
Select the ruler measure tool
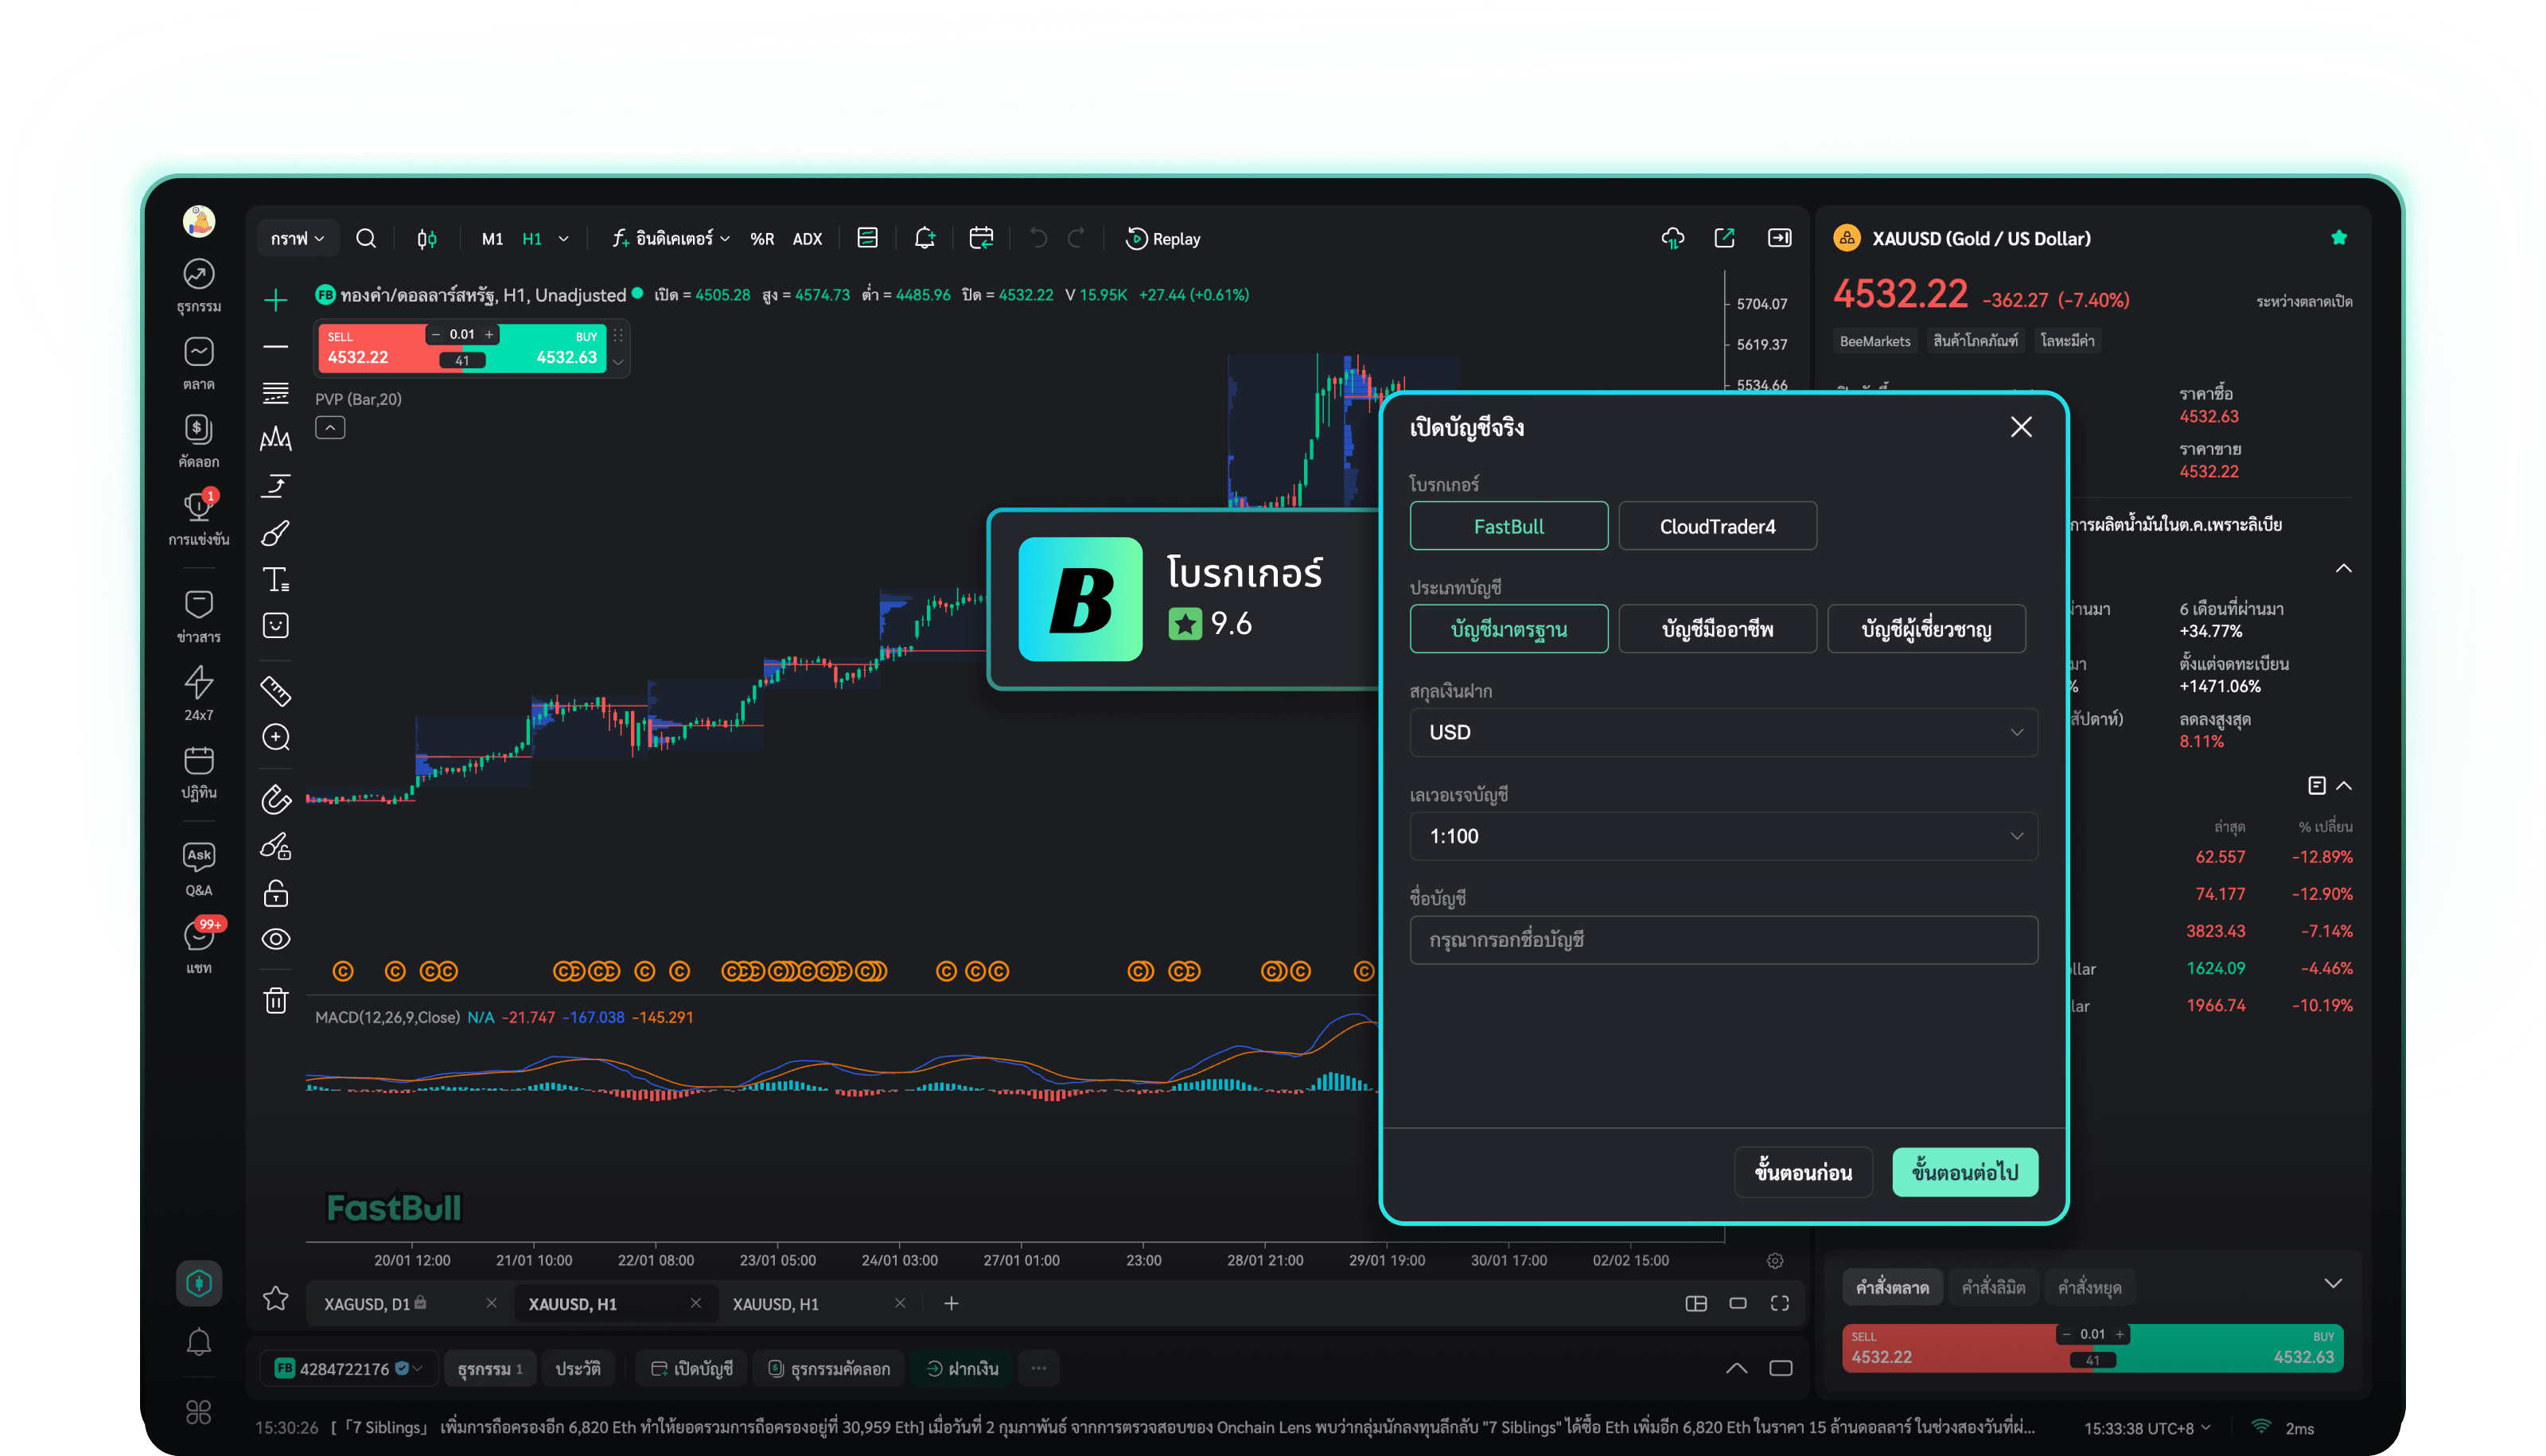point(276,691)
